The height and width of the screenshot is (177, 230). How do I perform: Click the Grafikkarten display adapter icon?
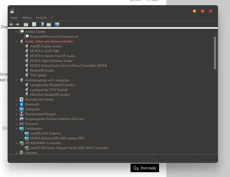22,129
